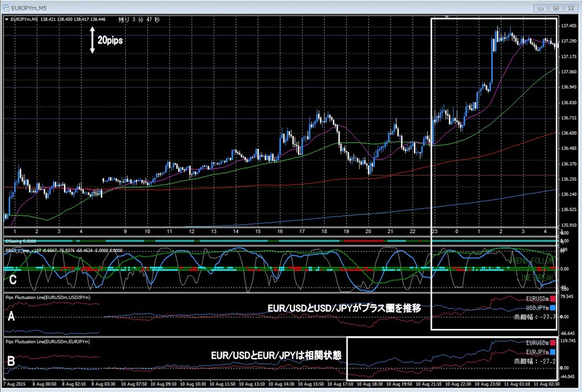Click the red EURUSDm swatch in the EURJPYm pane
Screen dimensions: 582x392
pyautogui.click(x=553, y=342)
